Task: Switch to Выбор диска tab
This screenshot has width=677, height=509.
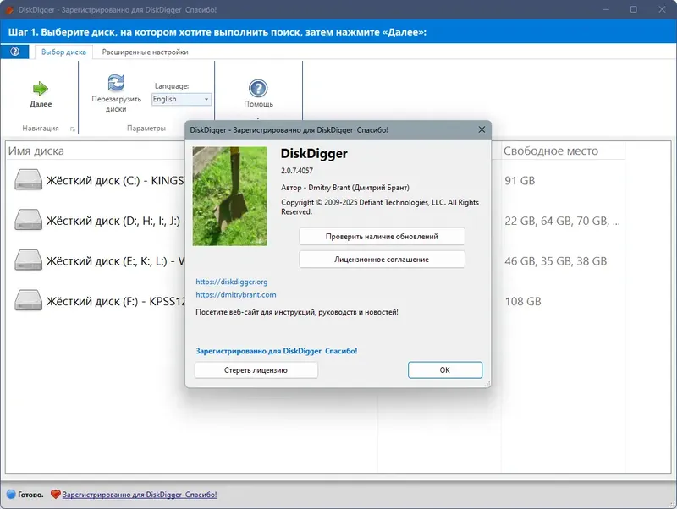Action: [64, 52]
